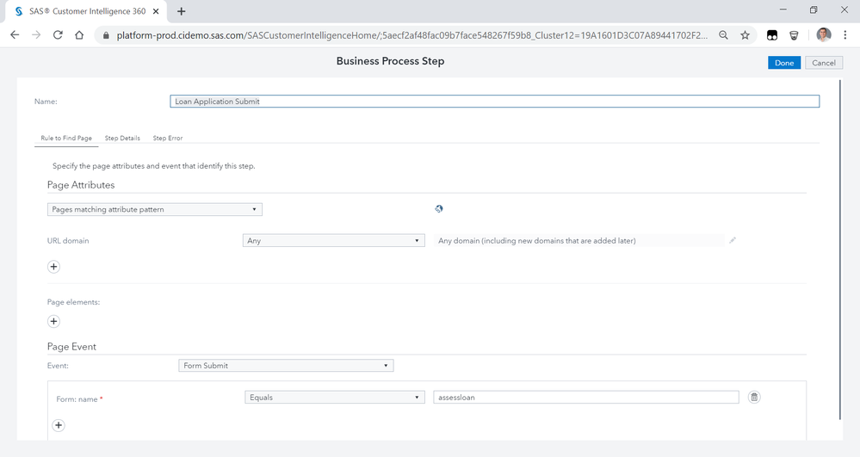Open the URL domain Any dropdown
The image size is (860, 457).
coord(334,241)
